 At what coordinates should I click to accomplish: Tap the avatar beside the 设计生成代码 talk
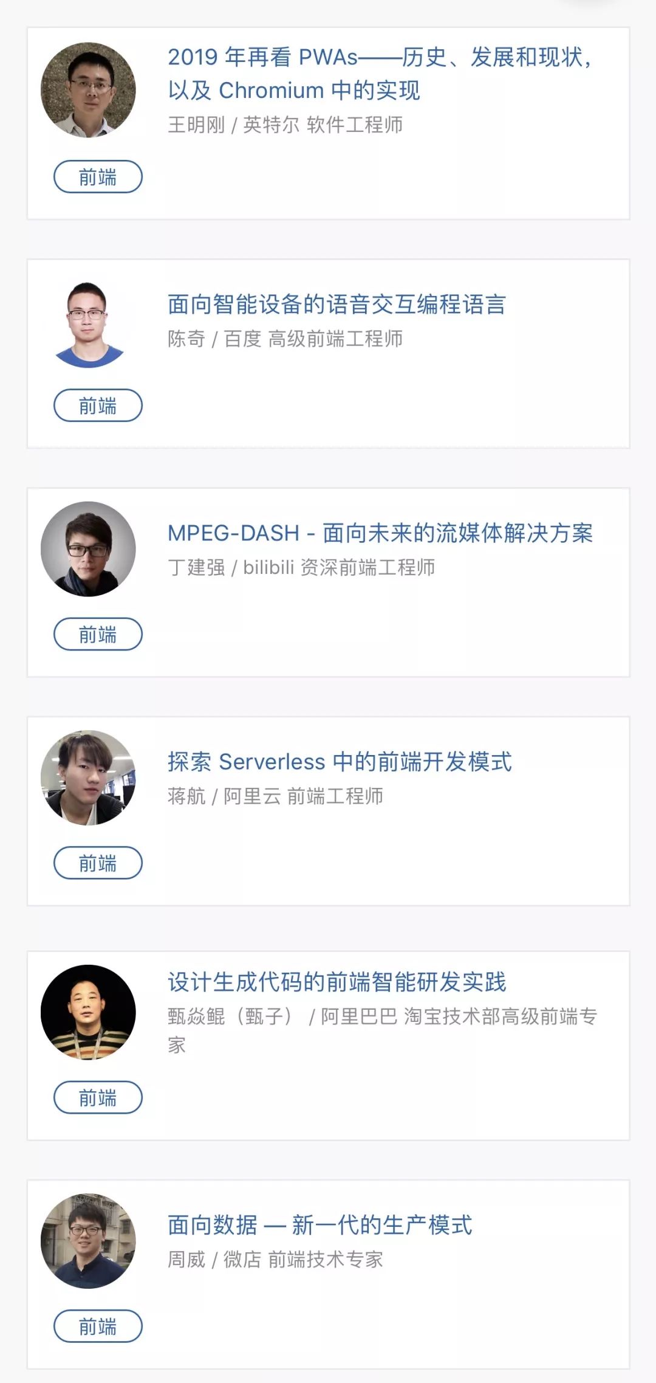click(x=88, y=1012)
